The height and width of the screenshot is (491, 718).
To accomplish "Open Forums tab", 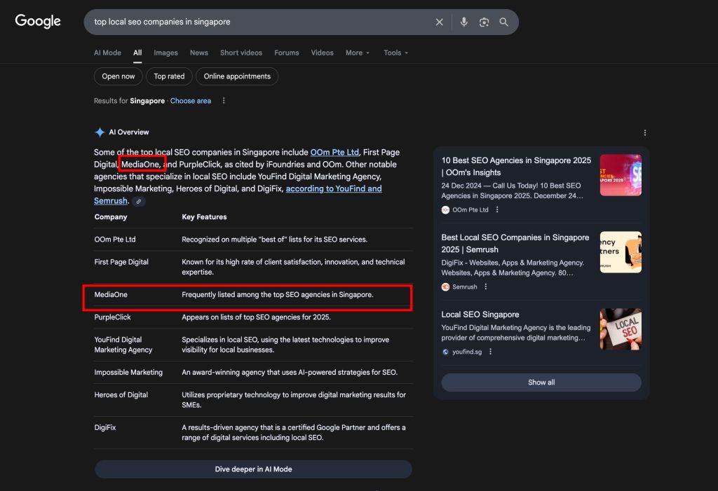I will pyautogui.click(x=287, y=53).
